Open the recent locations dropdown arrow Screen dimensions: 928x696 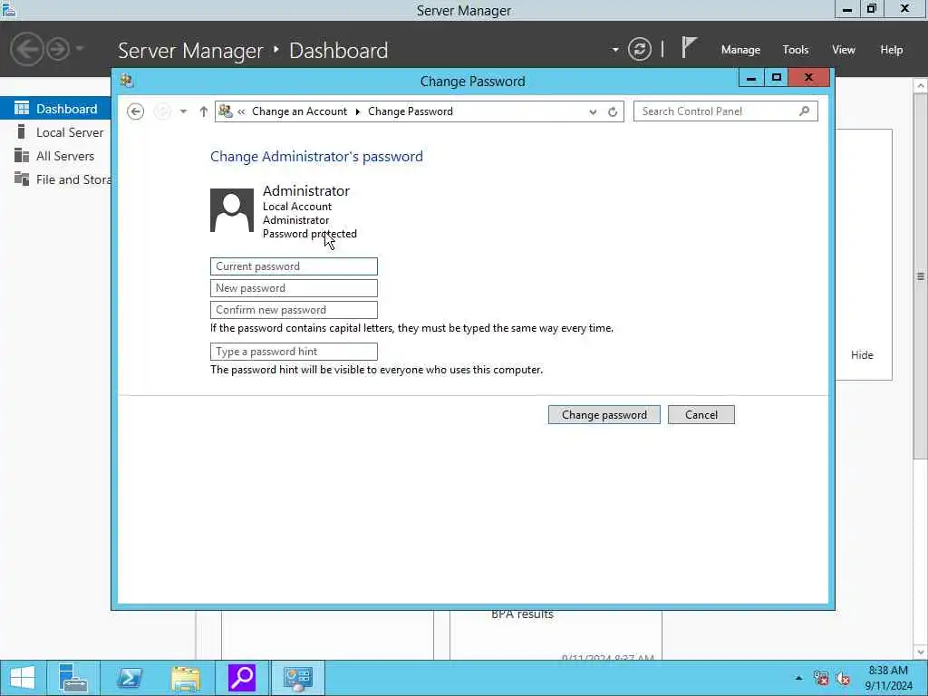tap(183, 111)
